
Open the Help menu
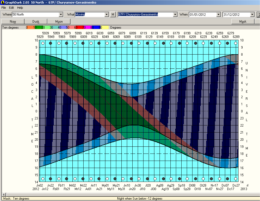click(20, 8)
